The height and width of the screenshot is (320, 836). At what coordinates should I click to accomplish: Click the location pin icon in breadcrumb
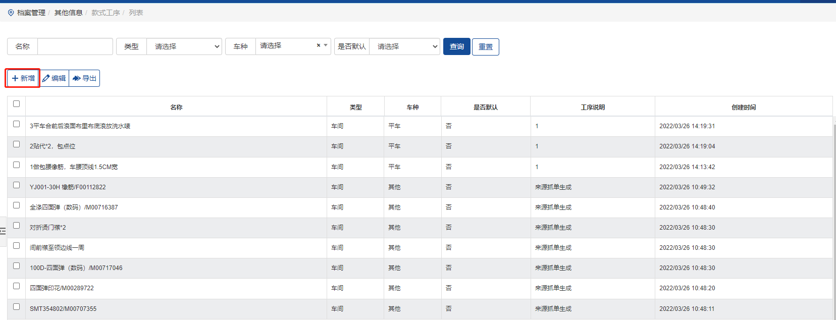11,13
